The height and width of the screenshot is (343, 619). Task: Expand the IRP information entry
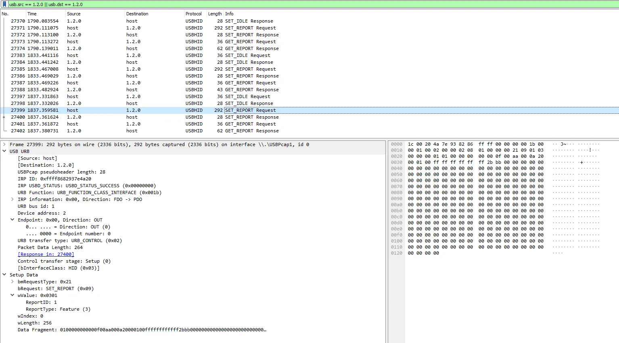coord(13,199)
